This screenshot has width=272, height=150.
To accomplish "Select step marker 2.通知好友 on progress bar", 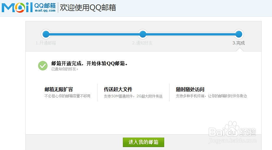I will [143, 34].
